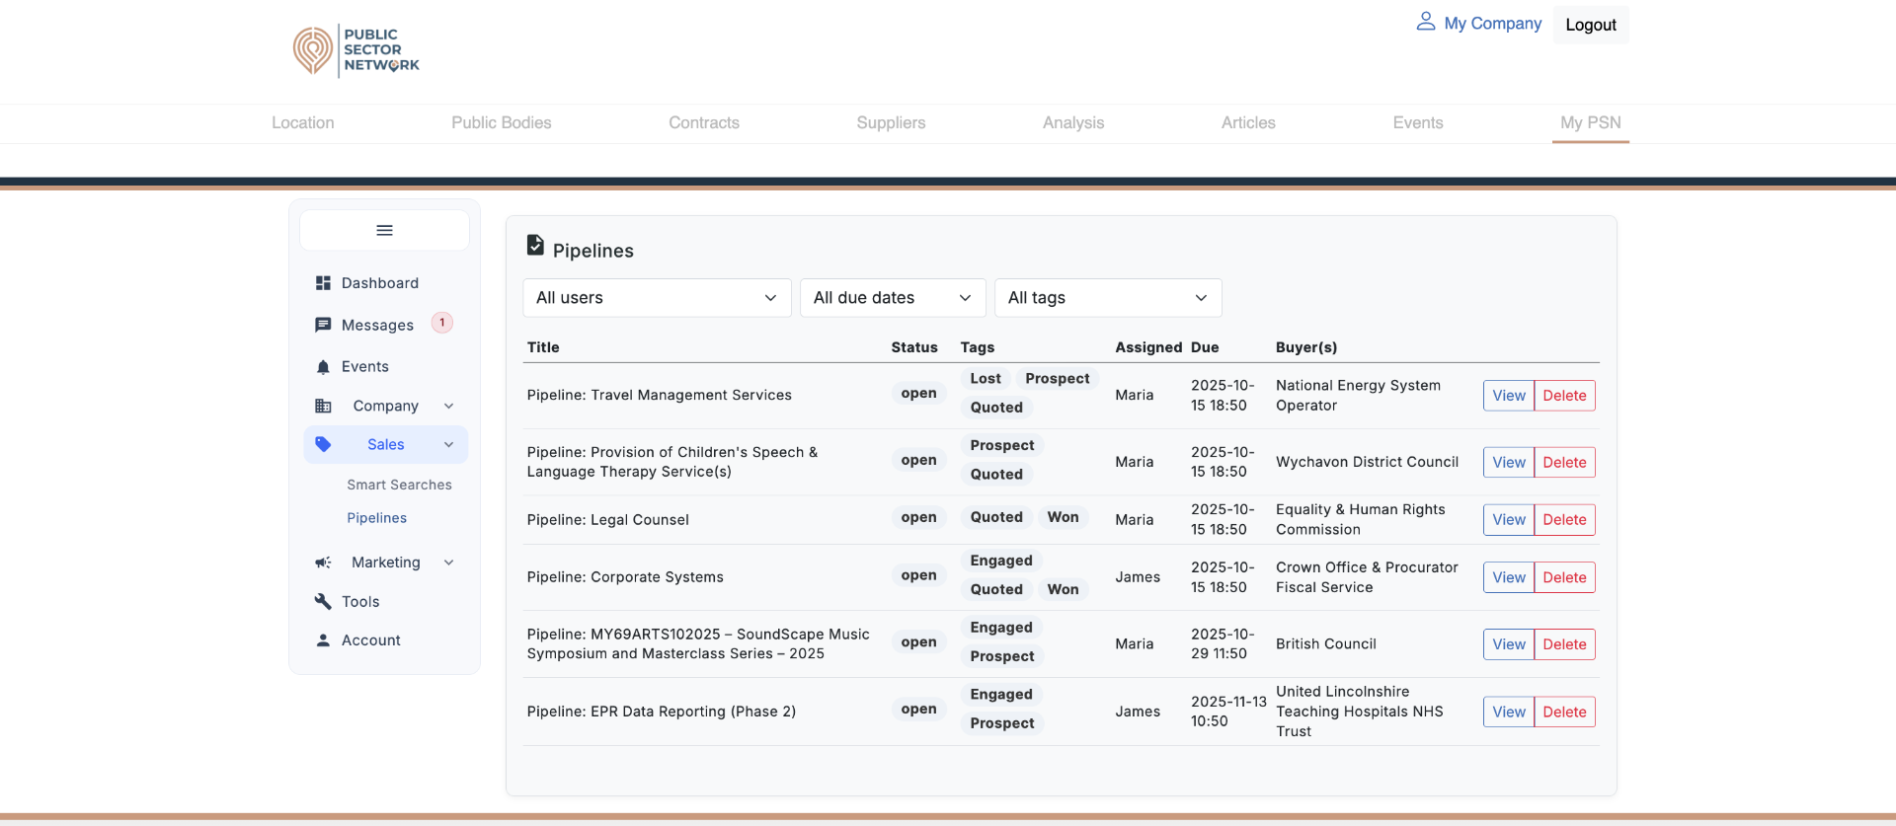Image resolution: width=1896 pixels, height=826 pixels.
Task: Select the My PSN navigation tab
Action: (1591, 122)
